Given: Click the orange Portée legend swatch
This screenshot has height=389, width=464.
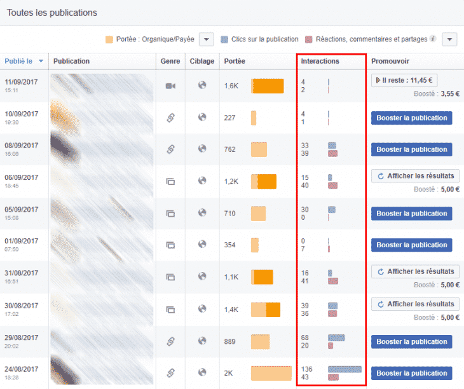Looking at the screenshot, I should click(x=110, y=39).
